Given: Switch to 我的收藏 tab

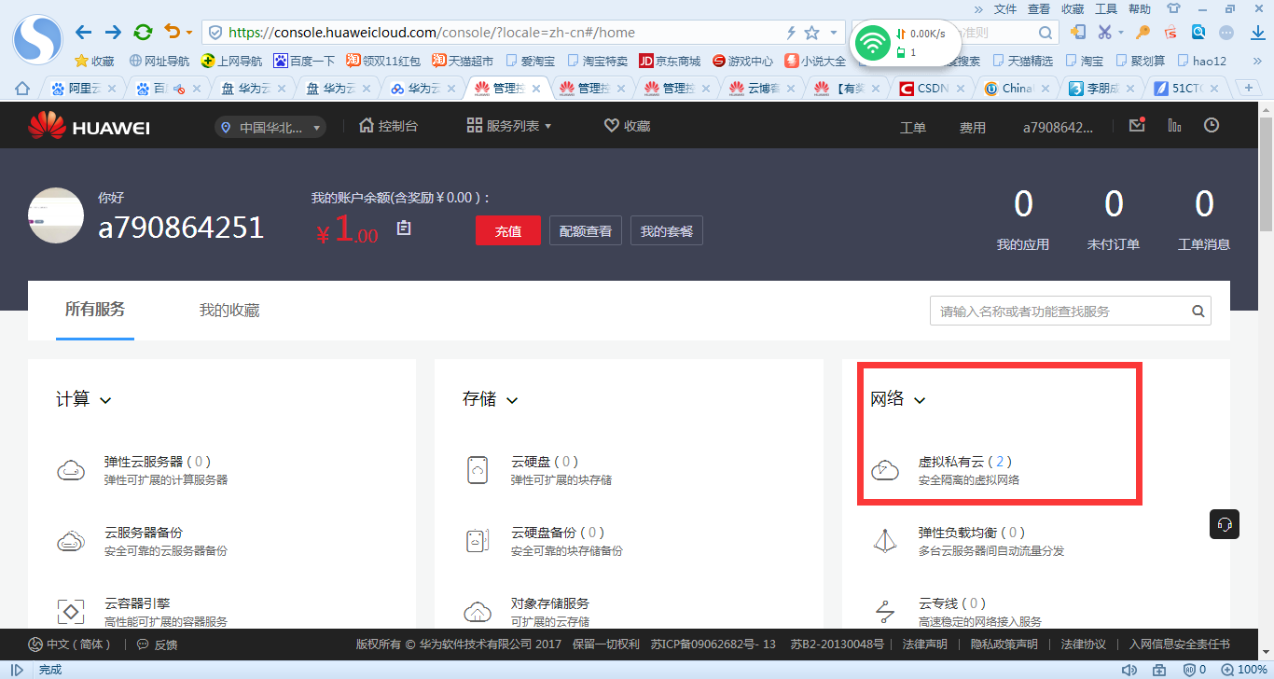Looking at the screenshot, I should (229, 311).
